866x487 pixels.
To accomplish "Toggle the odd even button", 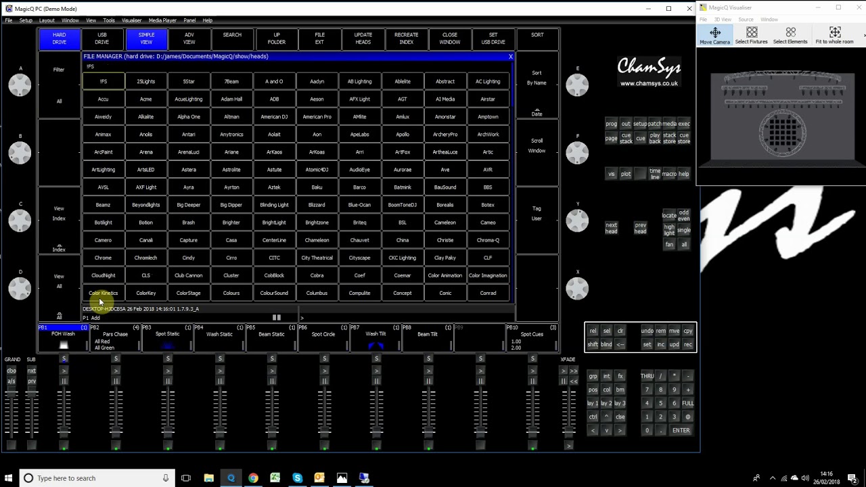I will pos(684,215).
